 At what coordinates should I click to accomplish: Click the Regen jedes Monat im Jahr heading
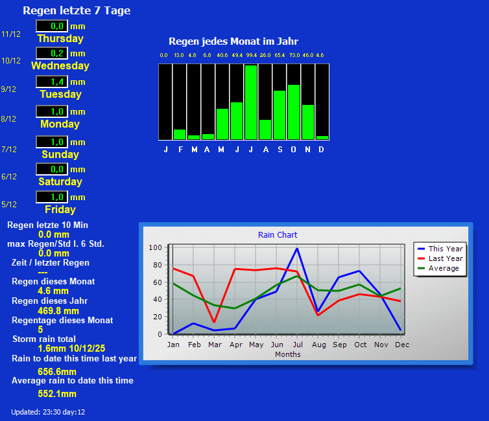tap(233, 41)
